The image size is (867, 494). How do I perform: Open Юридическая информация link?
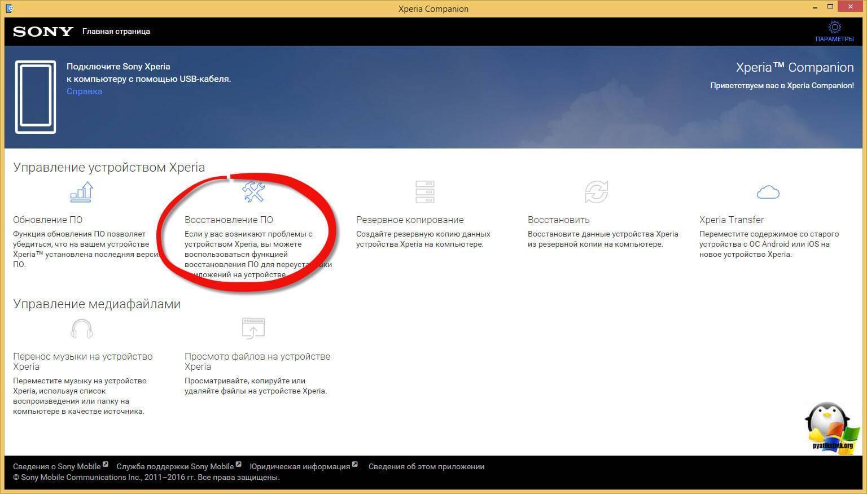click(x=300, y=466)
